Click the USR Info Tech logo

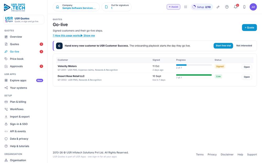click(14, 7)
